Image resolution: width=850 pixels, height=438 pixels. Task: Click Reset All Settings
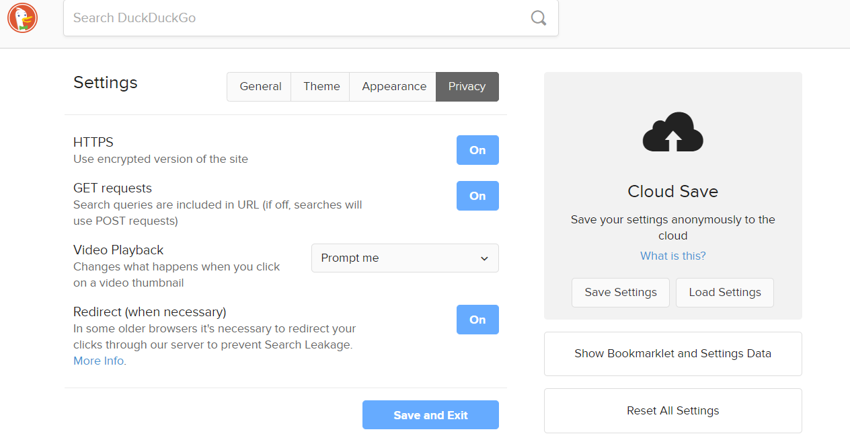pos(673,411)
